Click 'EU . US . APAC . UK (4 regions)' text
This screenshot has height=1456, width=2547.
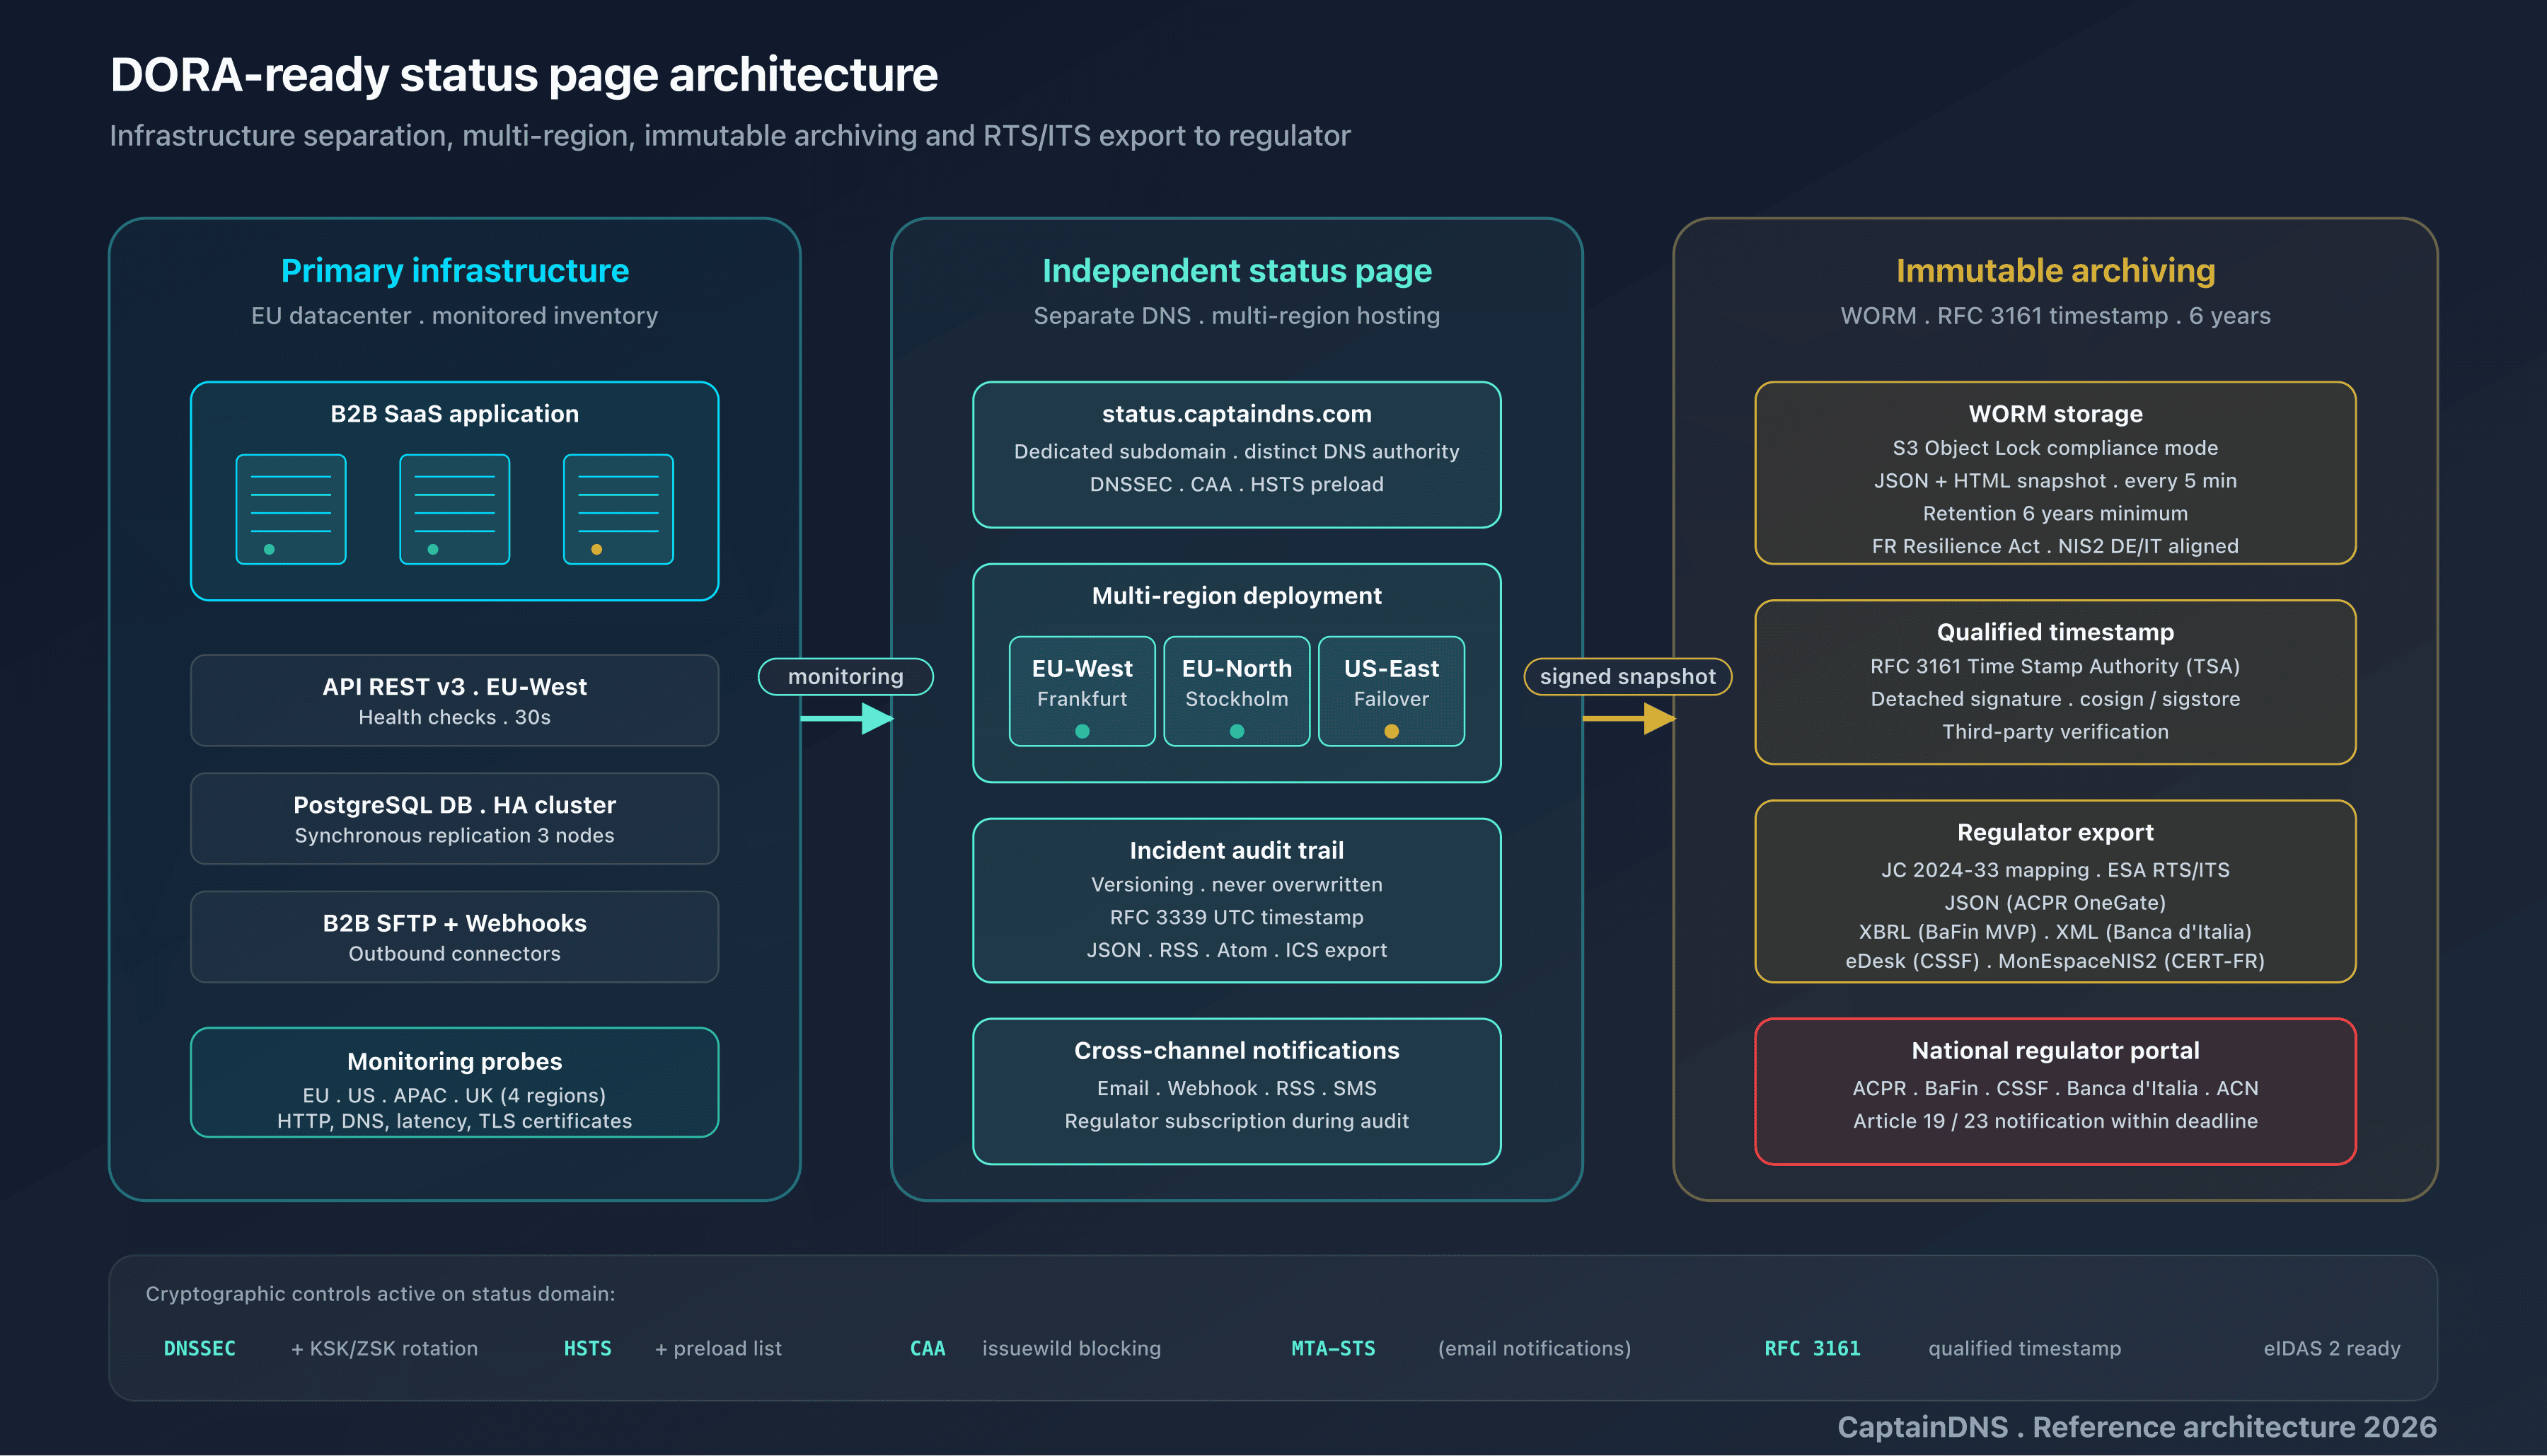pos(455,1095)
